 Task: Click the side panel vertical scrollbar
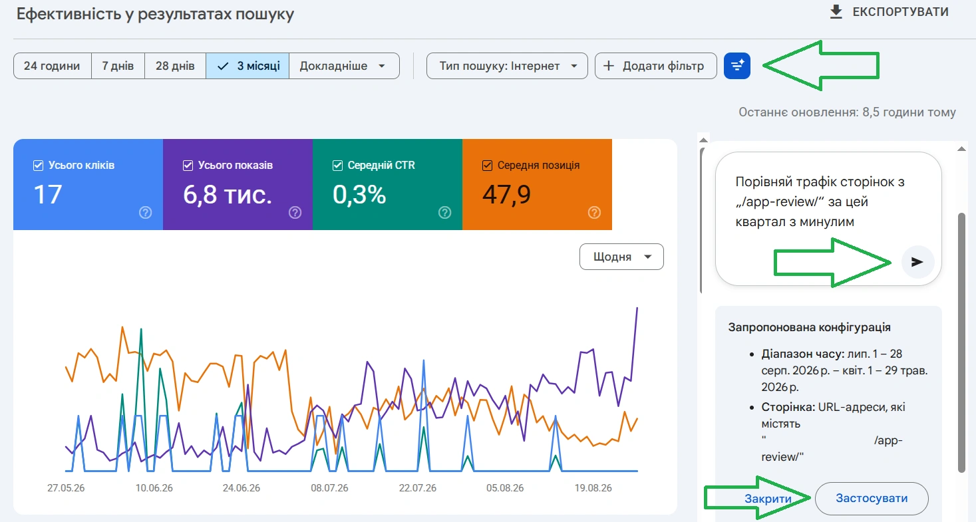coord(961,342)
